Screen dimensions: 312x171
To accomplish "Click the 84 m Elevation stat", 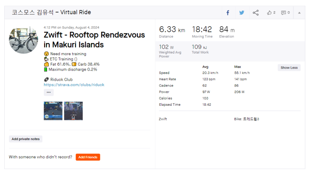I will point(227,31).
